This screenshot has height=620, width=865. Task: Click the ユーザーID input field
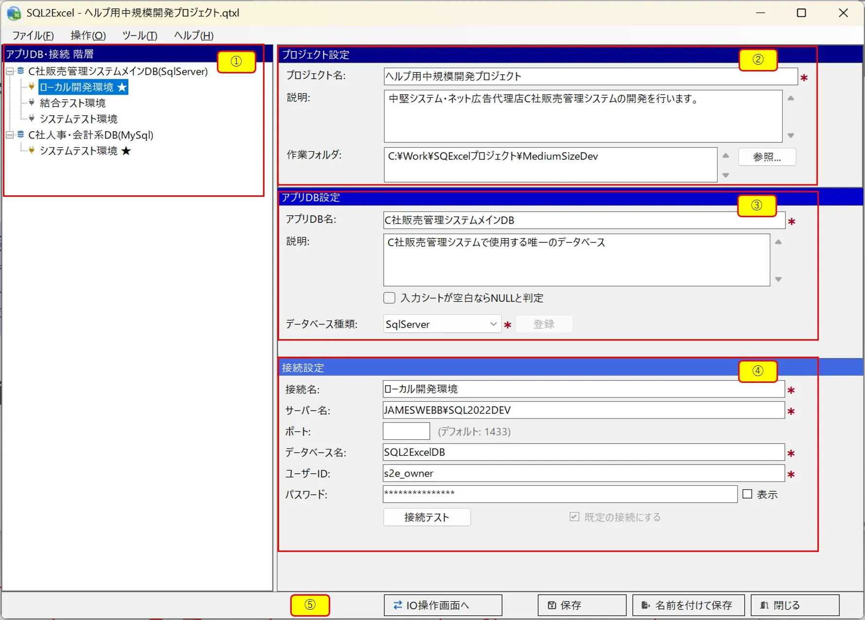[x=583, y=473]
